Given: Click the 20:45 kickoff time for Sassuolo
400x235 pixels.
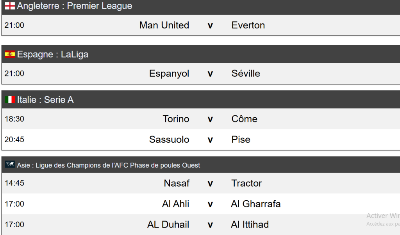Looking at the screenshot, I should click(14, 140).
